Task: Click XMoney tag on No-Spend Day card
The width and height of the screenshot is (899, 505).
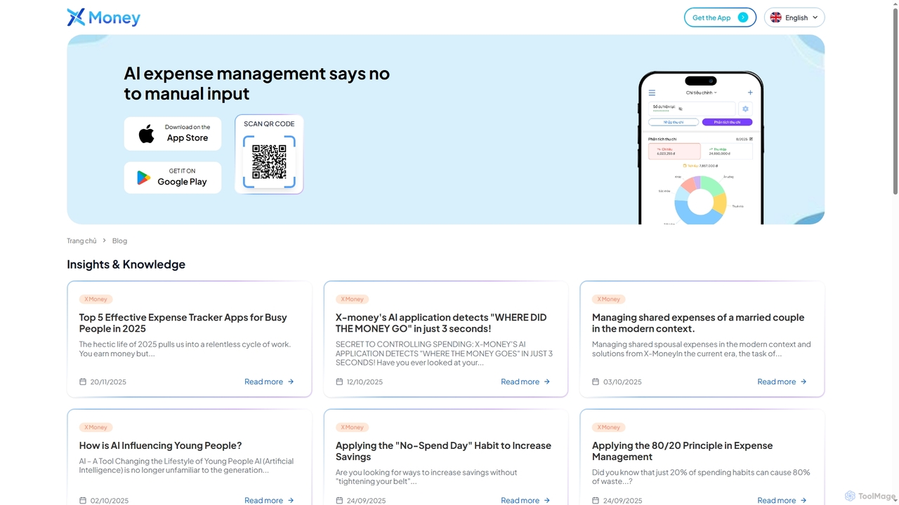Action: 352,427
